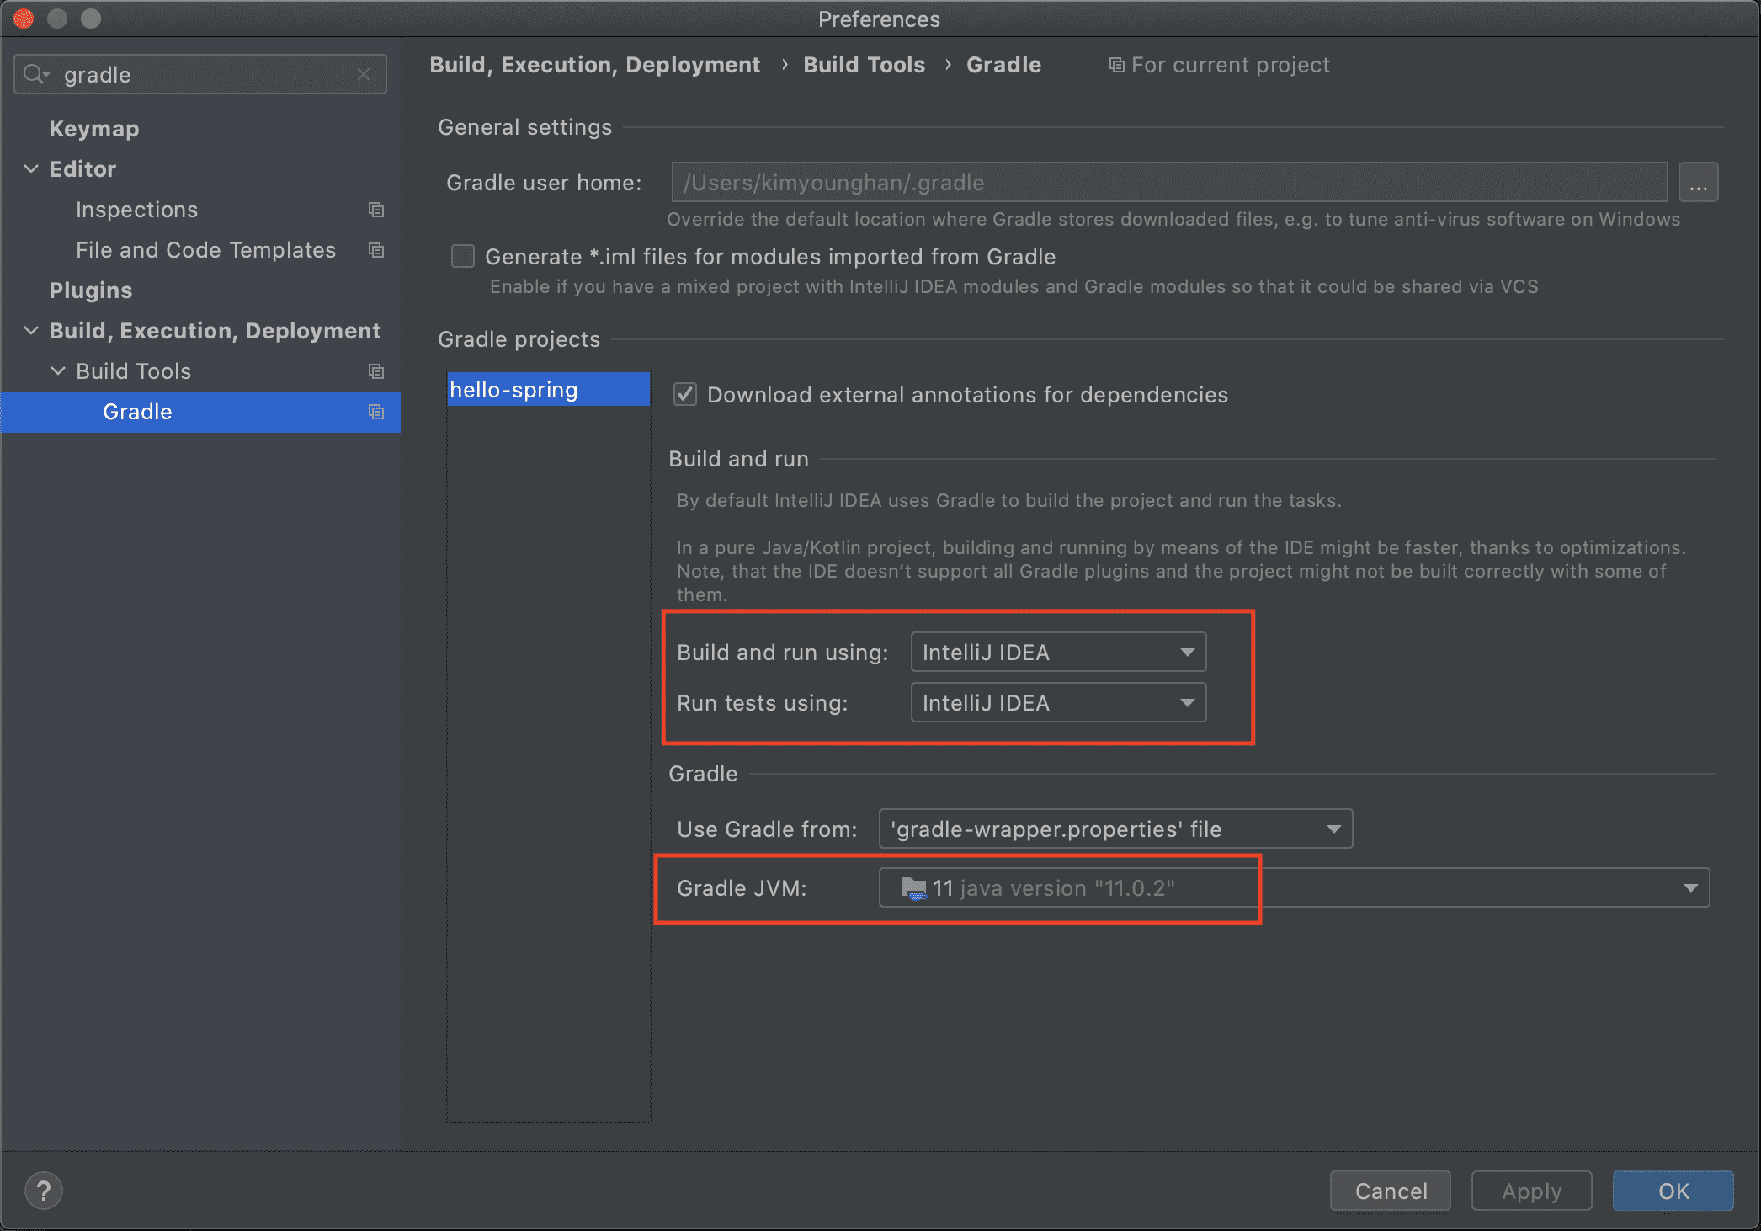Collapse the Build Tools tree node
The height and width of the screenshot is (1231, 1761).
point(58,371)
